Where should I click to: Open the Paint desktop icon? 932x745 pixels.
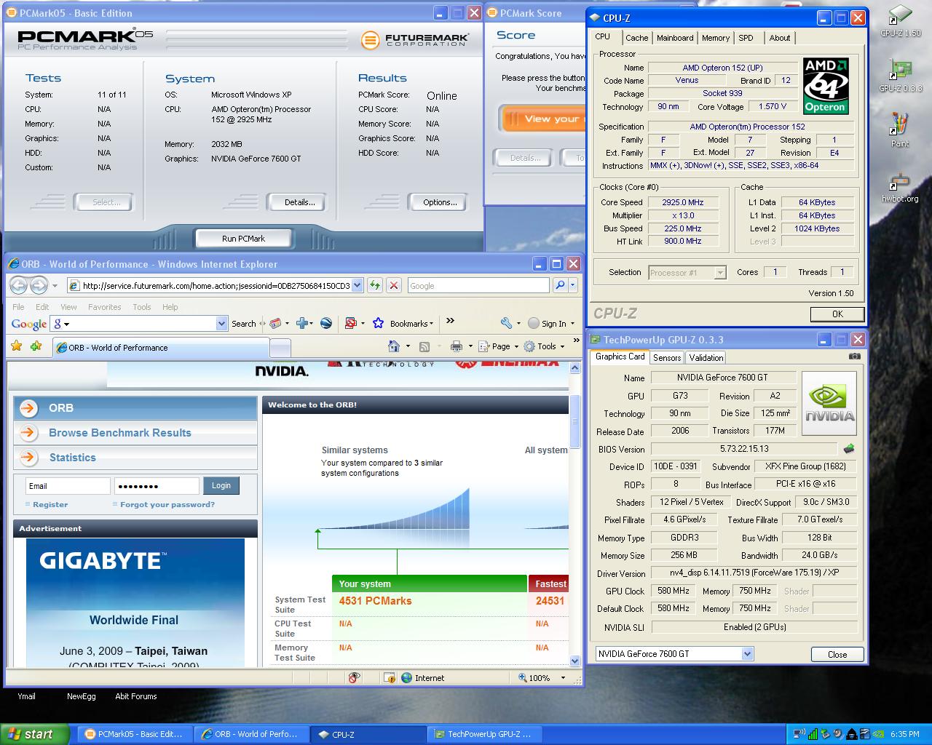pyautogui.click(x=900, y=130)
